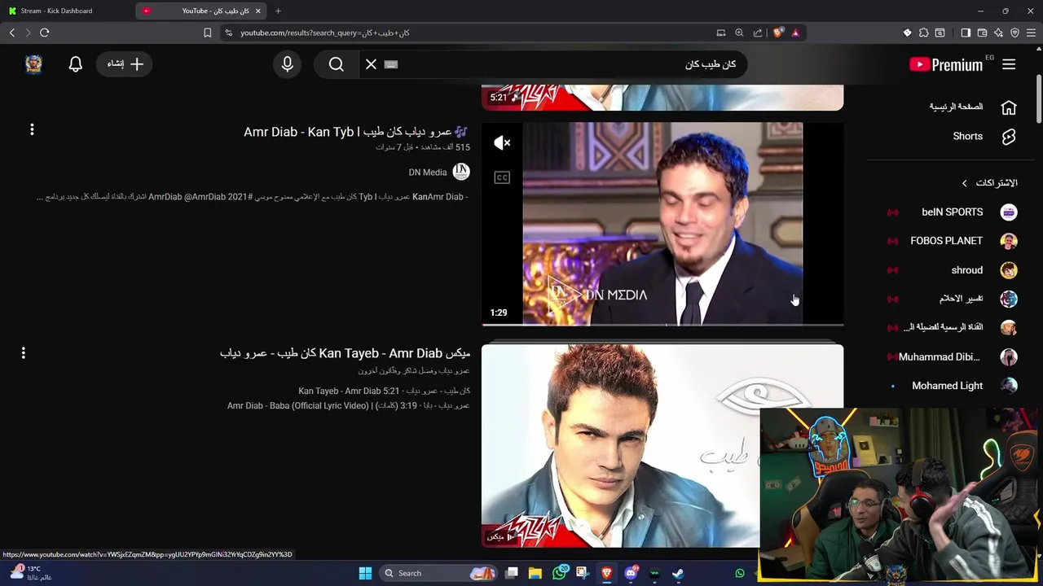Open the browser extensions puzzle icon
The width and height of the screenshot is (1043, 586).
(923, 33)
